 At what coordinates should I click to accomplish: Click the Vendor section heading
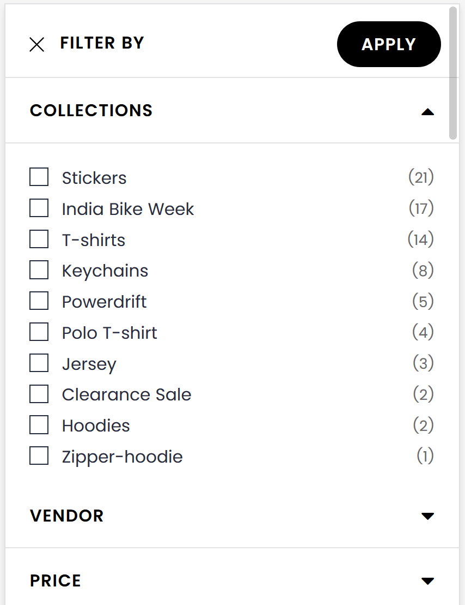(66, 516)
